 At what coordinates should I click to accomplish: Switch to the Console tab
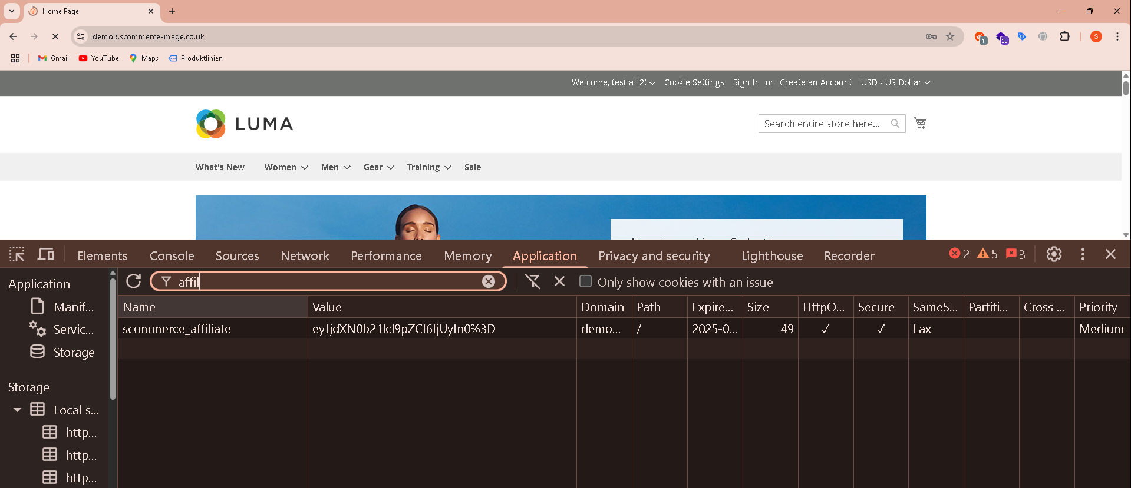pyautogui.click(x=172, y=255)
